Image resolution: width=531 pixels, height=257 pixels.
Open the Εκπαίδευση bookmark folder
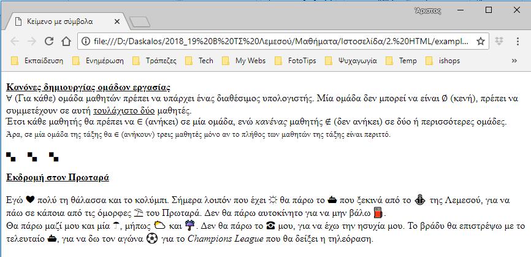tap(37, 61)
